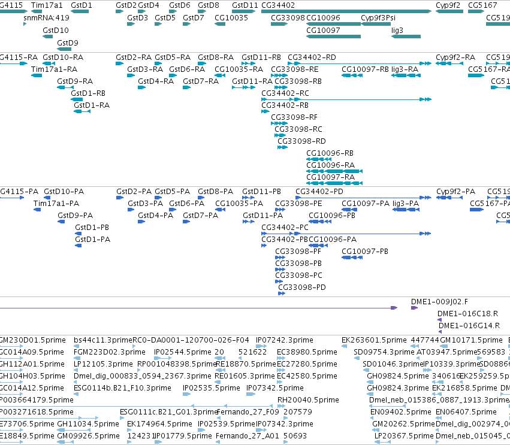510x445 pixels.
Task: Click the CG5167 gene label
Action: 482,5
